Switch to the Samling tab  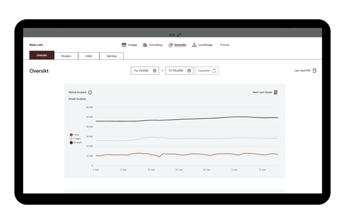coord(111,56)
